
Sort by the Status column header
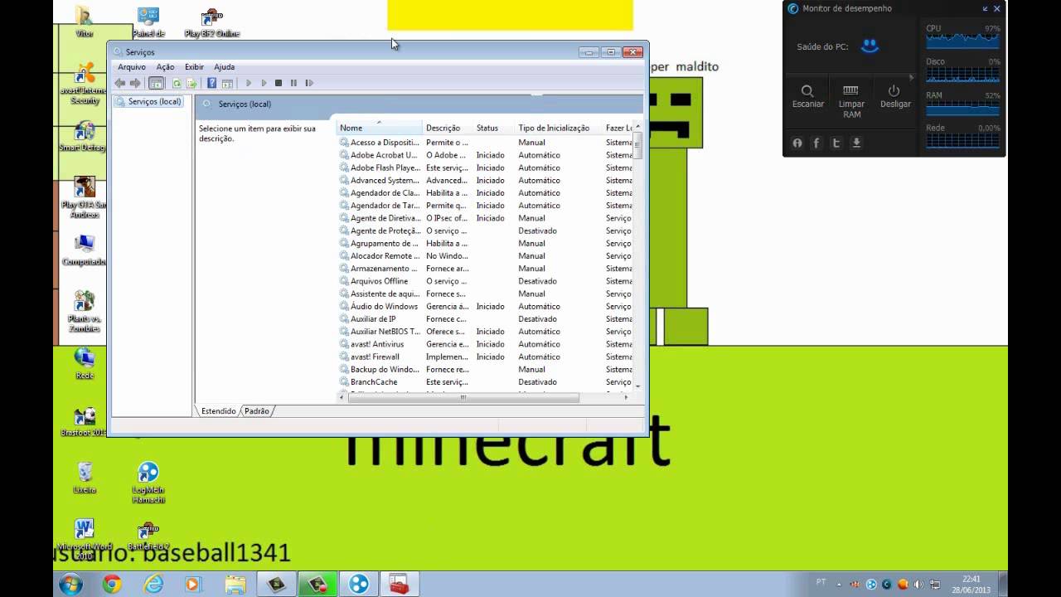pos(494,128)
